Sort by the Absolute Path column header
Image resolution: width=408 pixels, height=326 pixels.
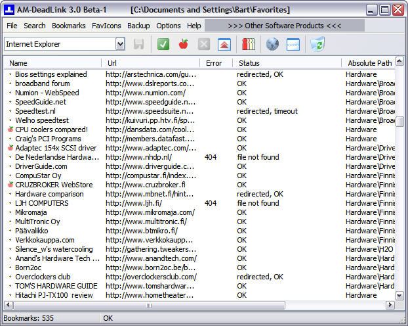(369, 63)
